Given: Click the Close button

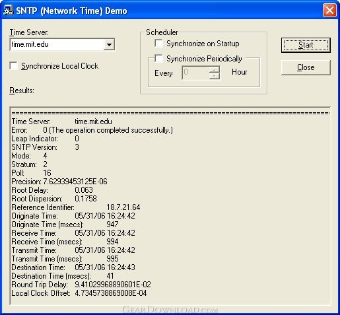Looking at the screenshot, I should tap(306, 67).
